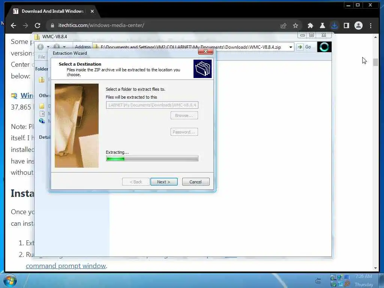384x288 pixels.
Task: Expand the forward history dropdown in WMC window
Action: tap(64, 46)
